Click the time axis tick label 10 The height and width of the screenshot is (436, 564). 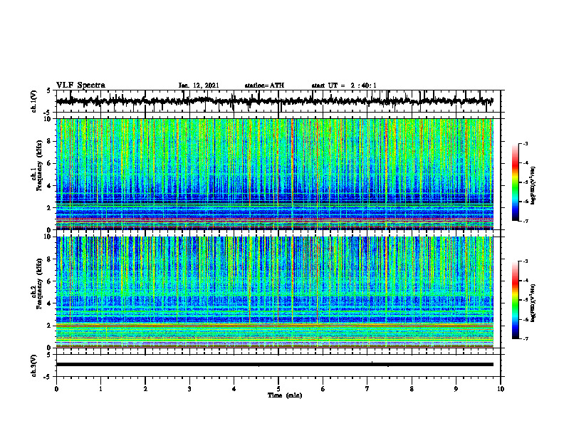[501, 389]
